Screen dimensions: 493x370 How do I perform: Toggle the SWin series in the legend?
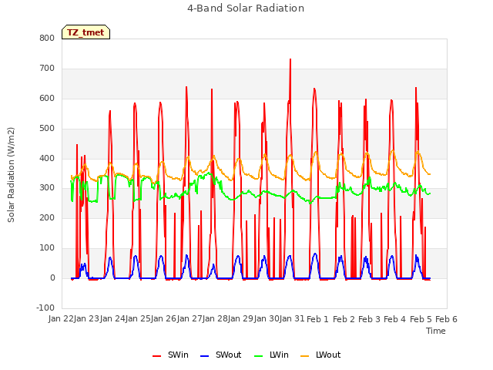(170, 355)
